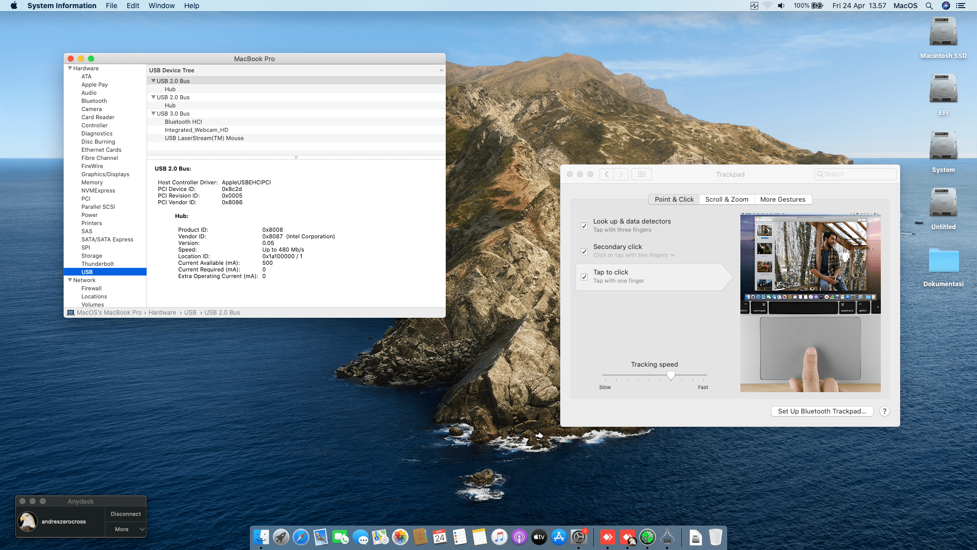Open System Preferences dock icon
Screen dimensions: 977x550
(x=579, y=537)
